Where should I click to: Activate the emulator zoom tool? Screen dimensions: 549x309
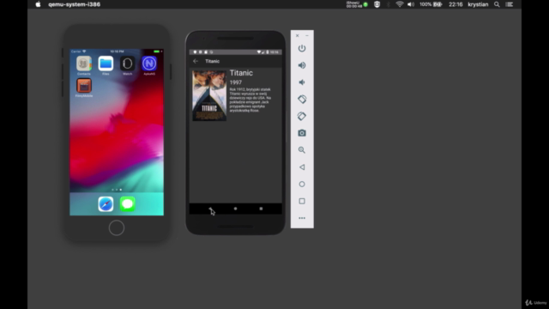click(x=302, y=150)
